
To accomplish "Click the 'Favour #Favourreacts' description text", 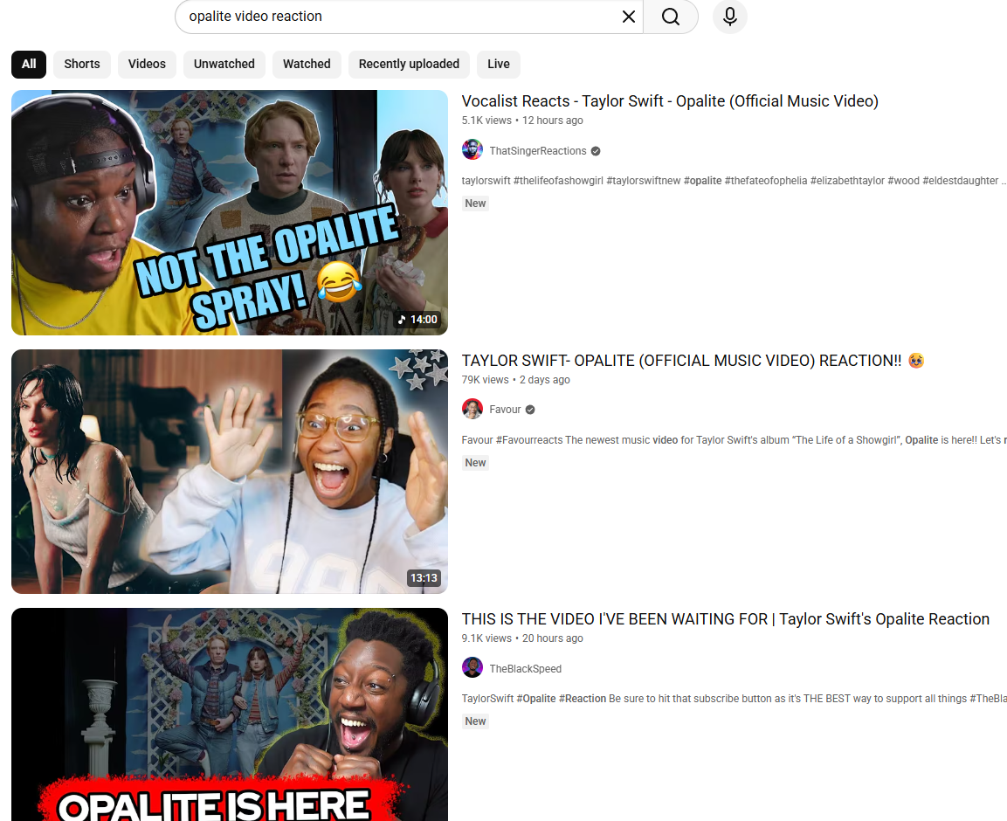I will pyautogui.click(x=734, y=440).
